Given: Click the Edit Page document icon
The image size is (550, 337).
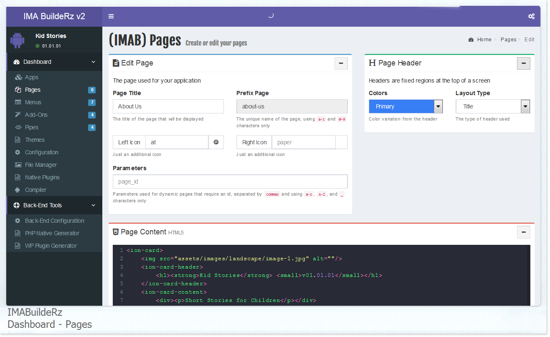Looking at the screenshot, I should pos(116,63).
